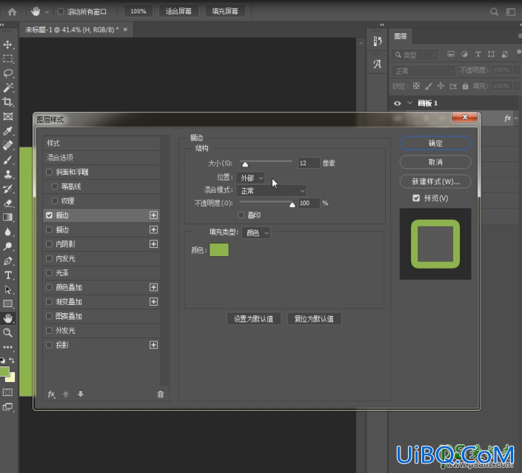Select the Dodge tool
Screen dimensions: 522x473
7,246
